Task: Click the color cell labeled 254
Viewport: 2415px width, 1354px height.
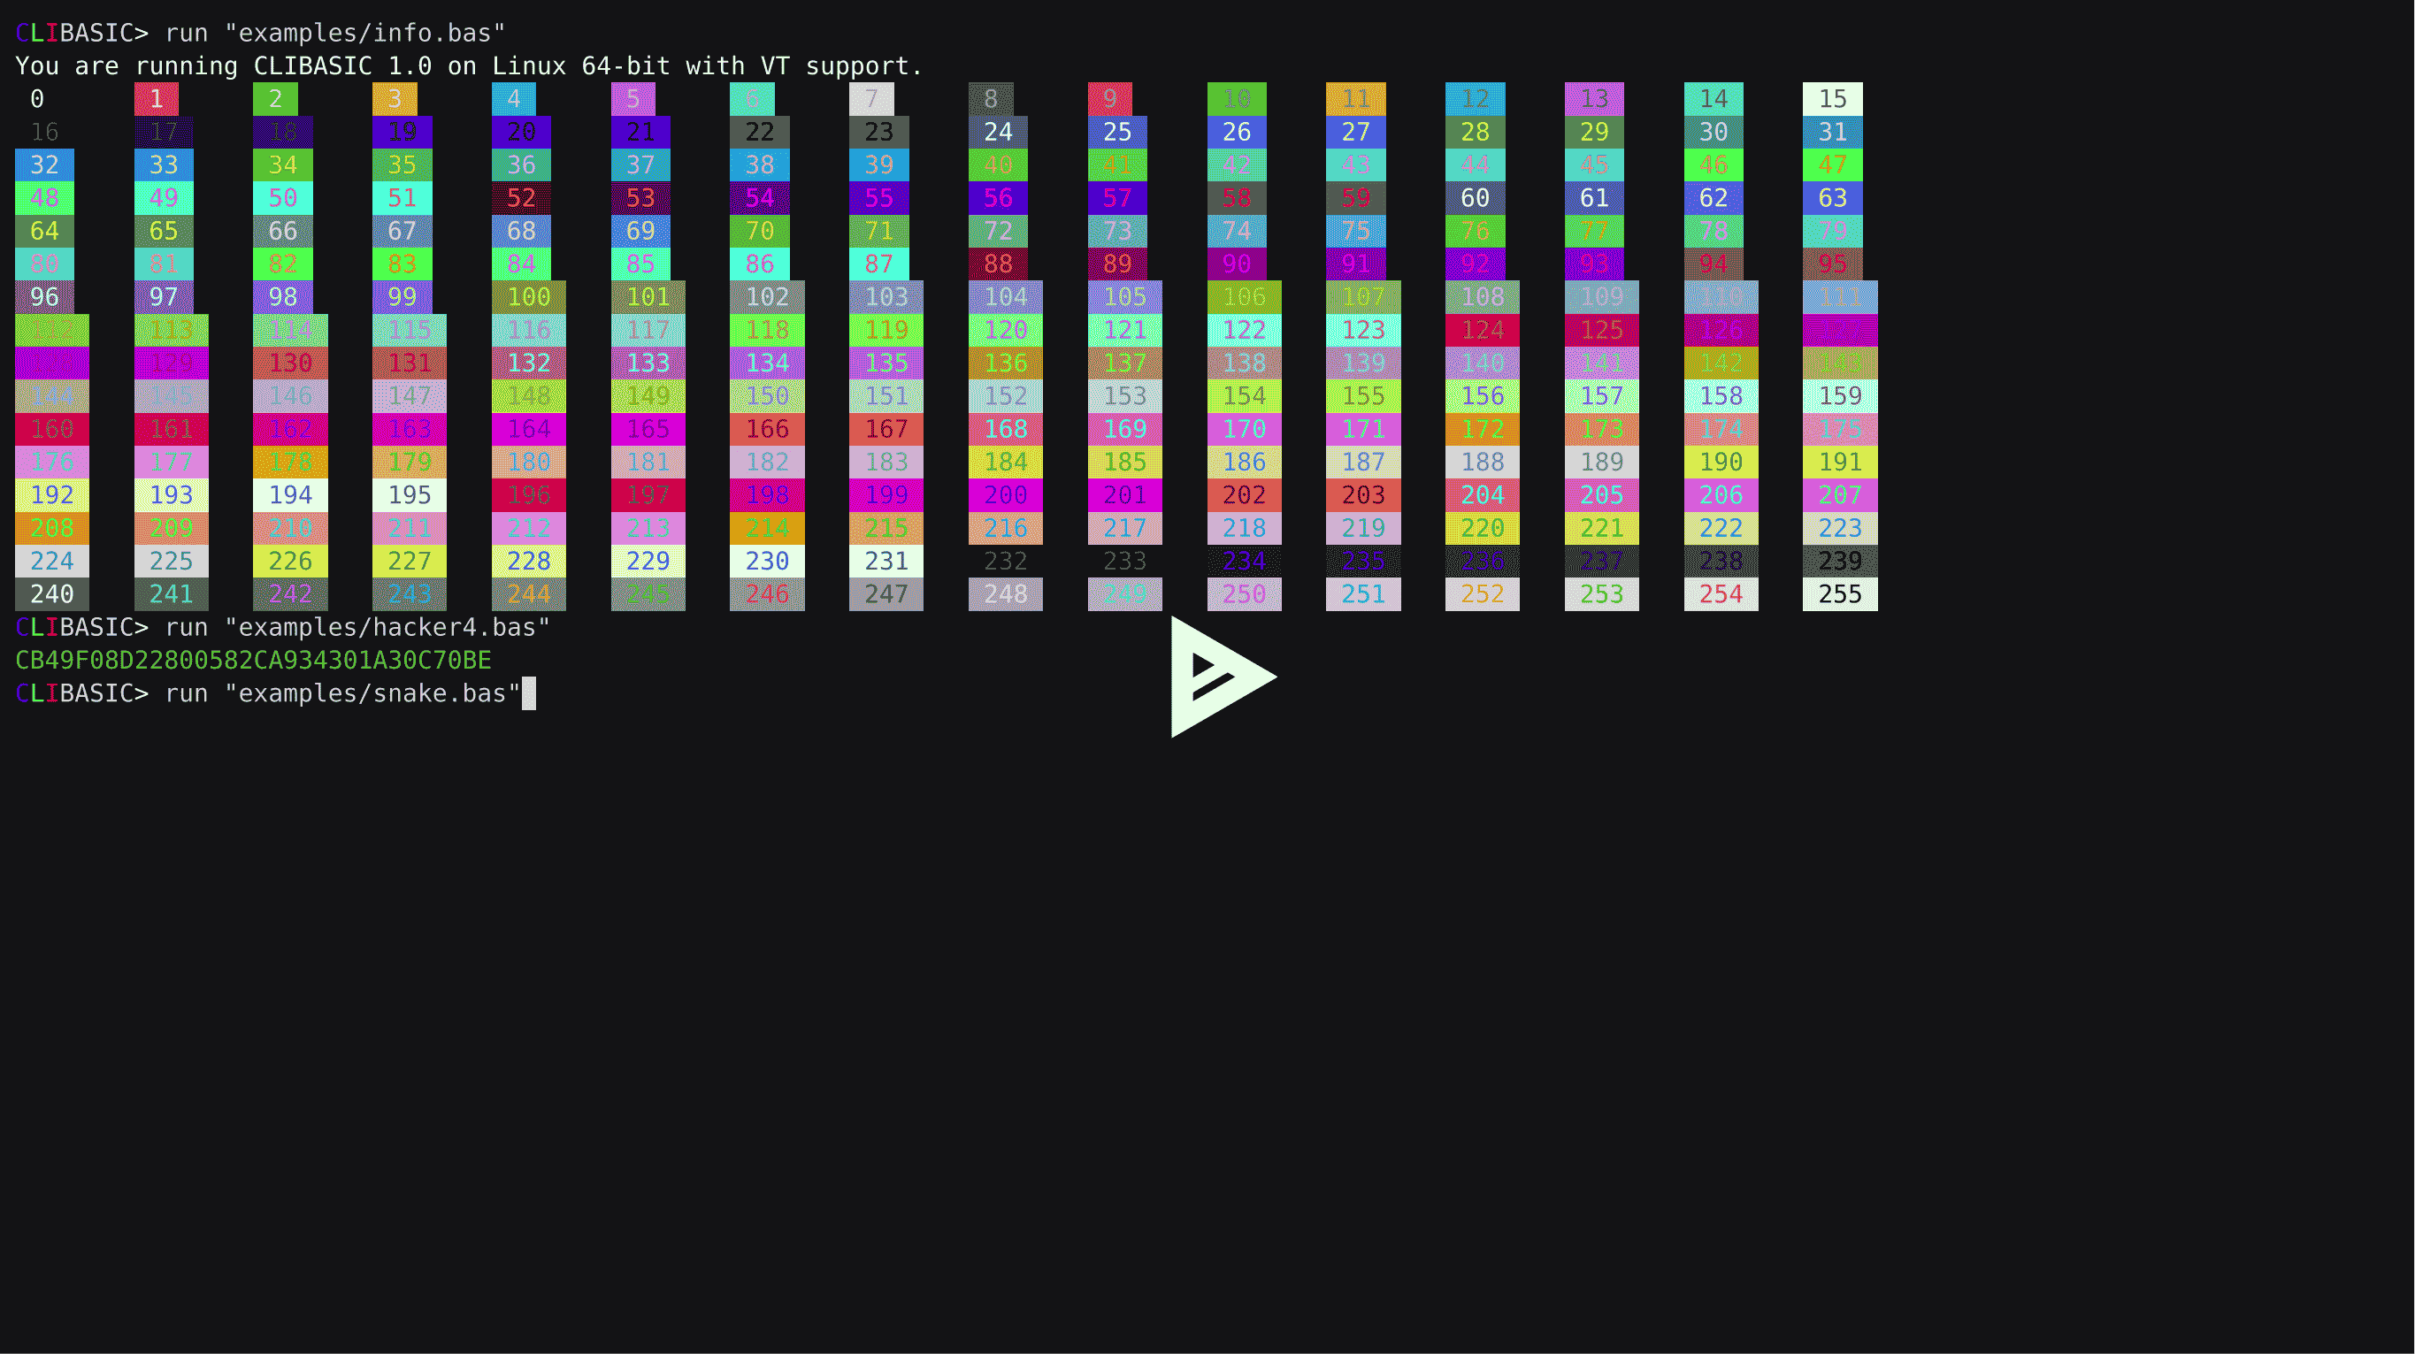Action: point(1721,594)
